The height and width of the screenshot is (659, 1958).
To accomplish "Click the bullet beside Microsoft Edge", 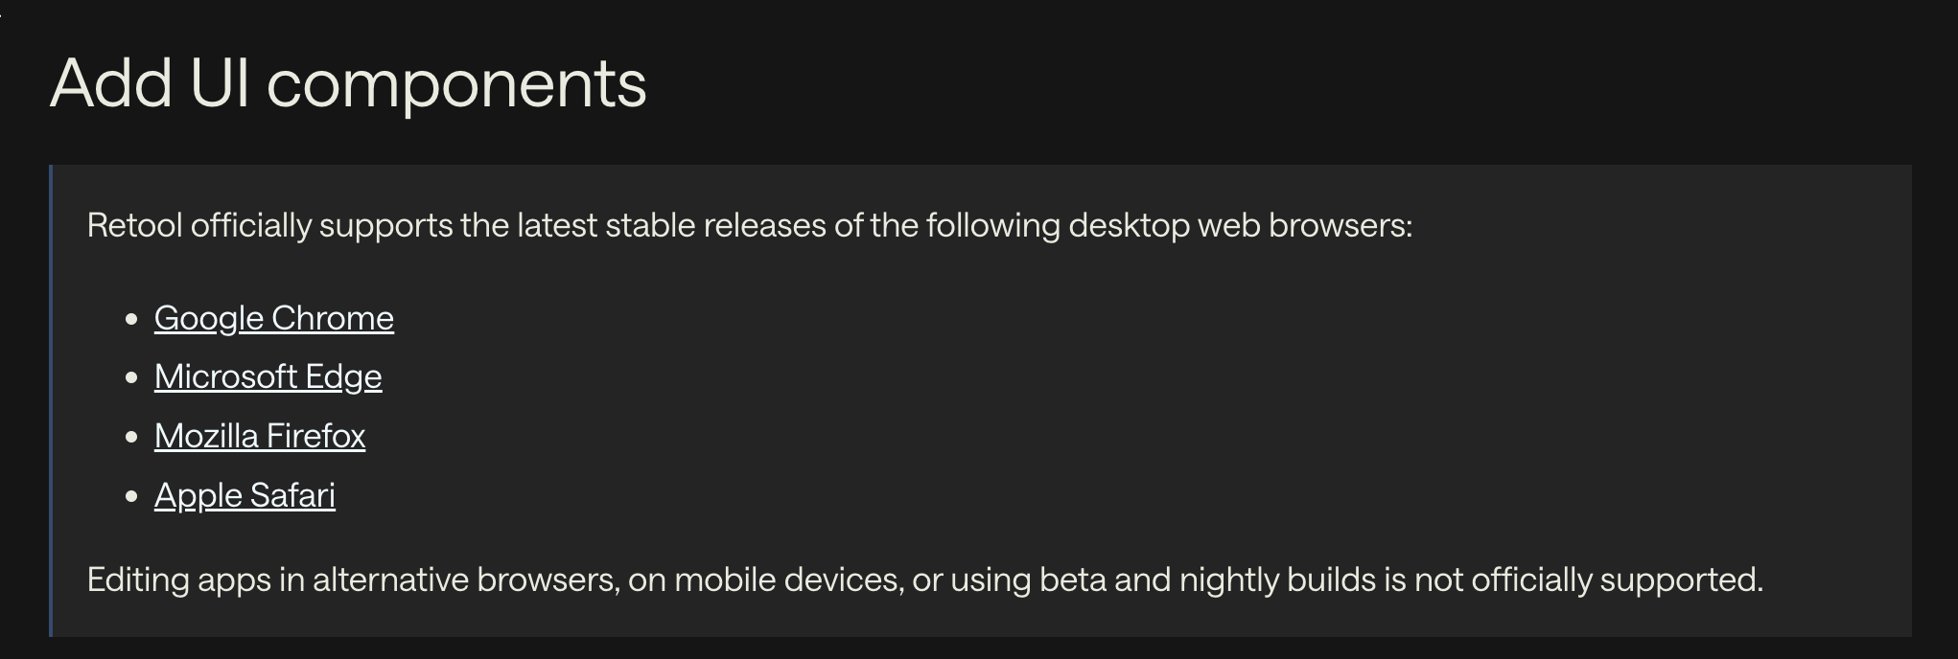I will click(132, 378).
